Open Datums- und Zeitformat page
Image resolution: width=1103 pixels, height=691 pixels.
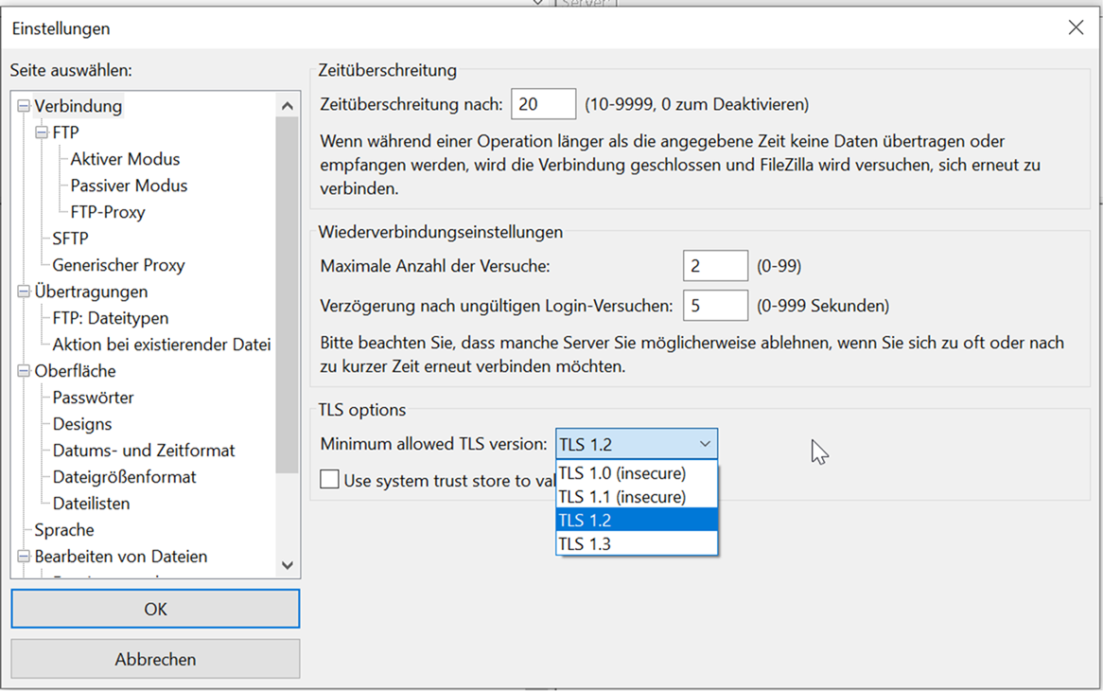point(144,451)
